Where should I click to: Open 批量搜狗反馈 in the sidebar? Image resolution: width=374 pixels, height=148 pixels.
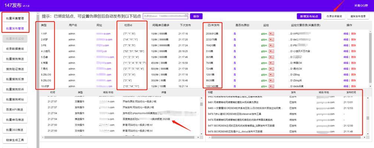15,79
